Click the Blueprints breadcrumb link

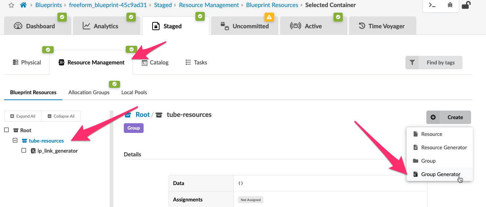pos(48,5)
